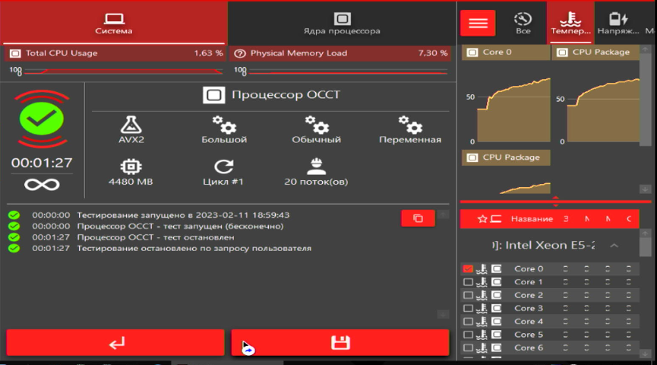Click the Core 1 thermometer icon
Viewport: 657px width, 365px height.
tap(482, 282)
